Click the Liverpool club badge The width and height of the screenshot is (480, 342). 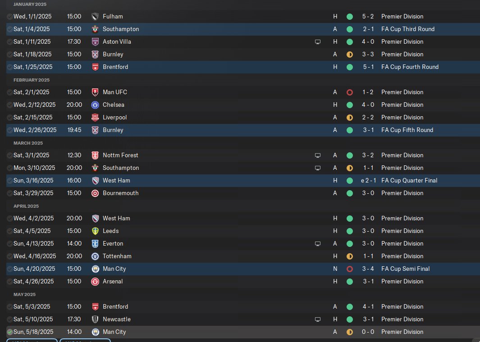pos(95,117)
